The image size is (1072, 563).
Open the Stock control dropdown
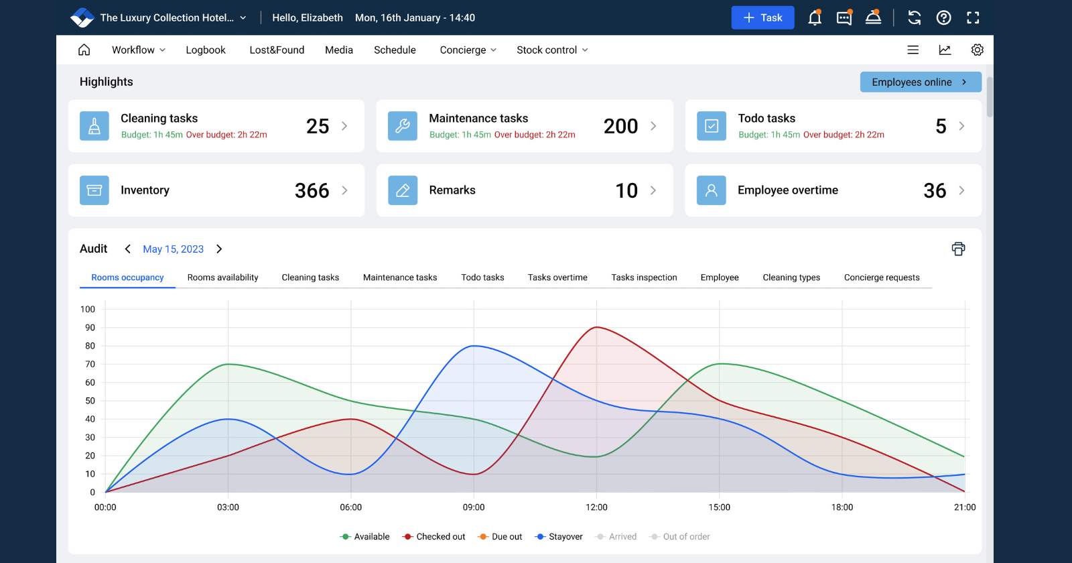552,50
